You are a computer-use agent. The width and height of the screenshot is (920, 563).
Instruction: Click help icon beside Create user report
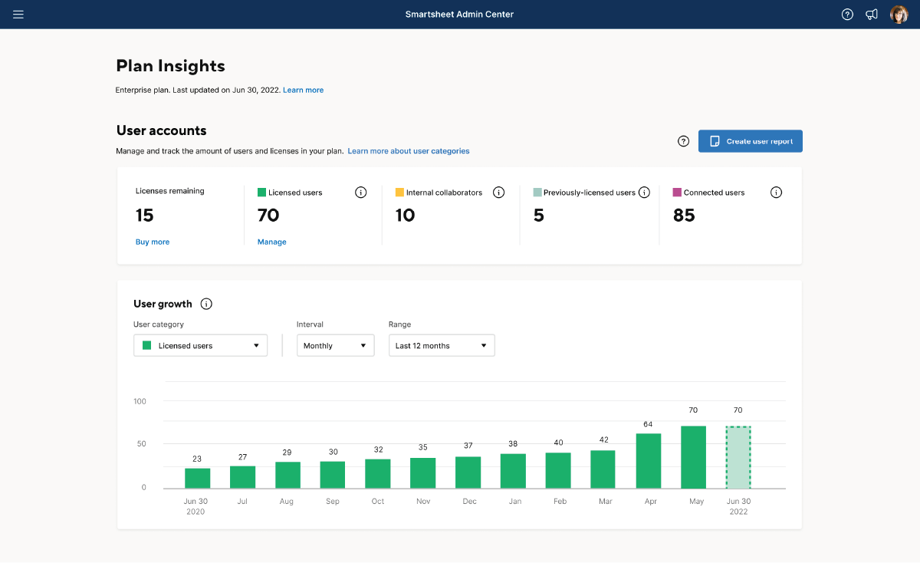[684, 141]
